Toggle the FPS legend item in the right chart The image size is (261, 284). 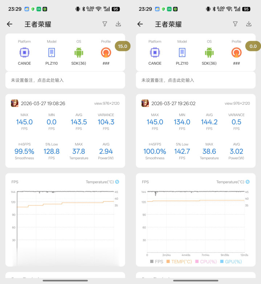coord(157,261)
